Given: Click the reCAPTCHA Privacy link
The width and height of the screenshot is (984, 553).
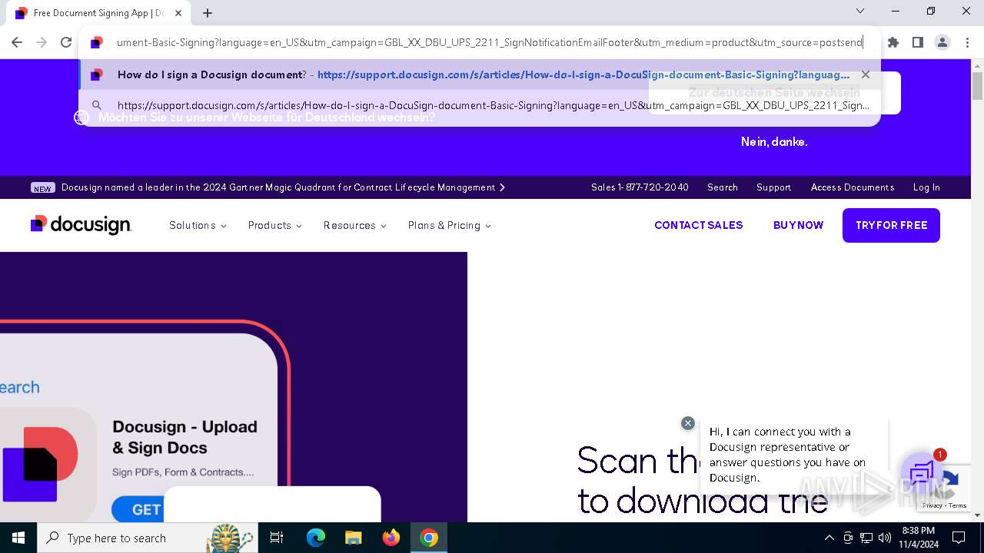Looking at the screenshot, I should point(932,505).
